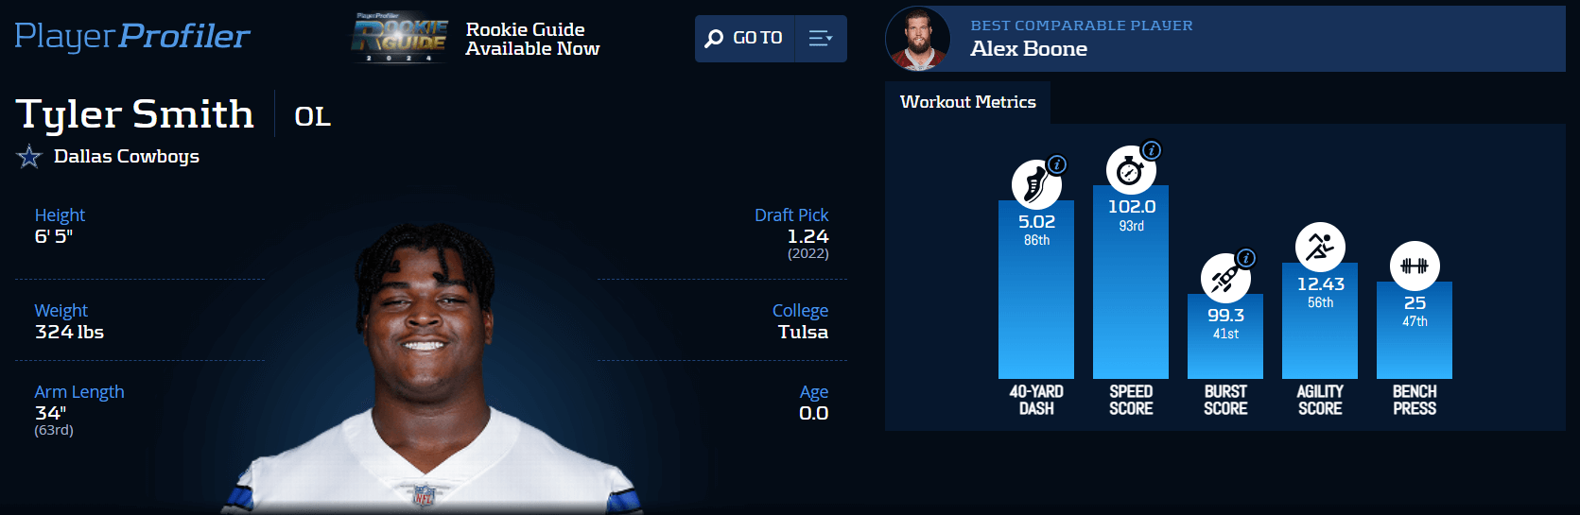The height and width of the screenshot is (515, 1580).
Task: Open the Workout Metrics tab
Action: (967, 102)
